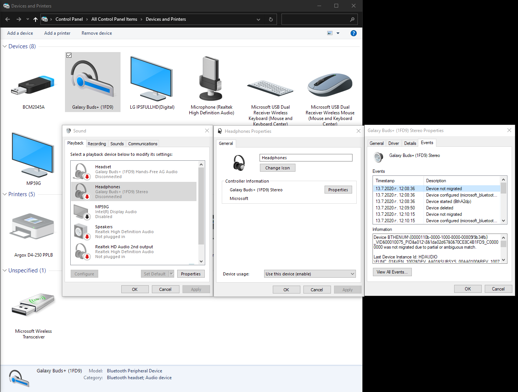The image size is (518, 392).
Task: Click the search magnifier icon
Action: [x=352, y=19]
